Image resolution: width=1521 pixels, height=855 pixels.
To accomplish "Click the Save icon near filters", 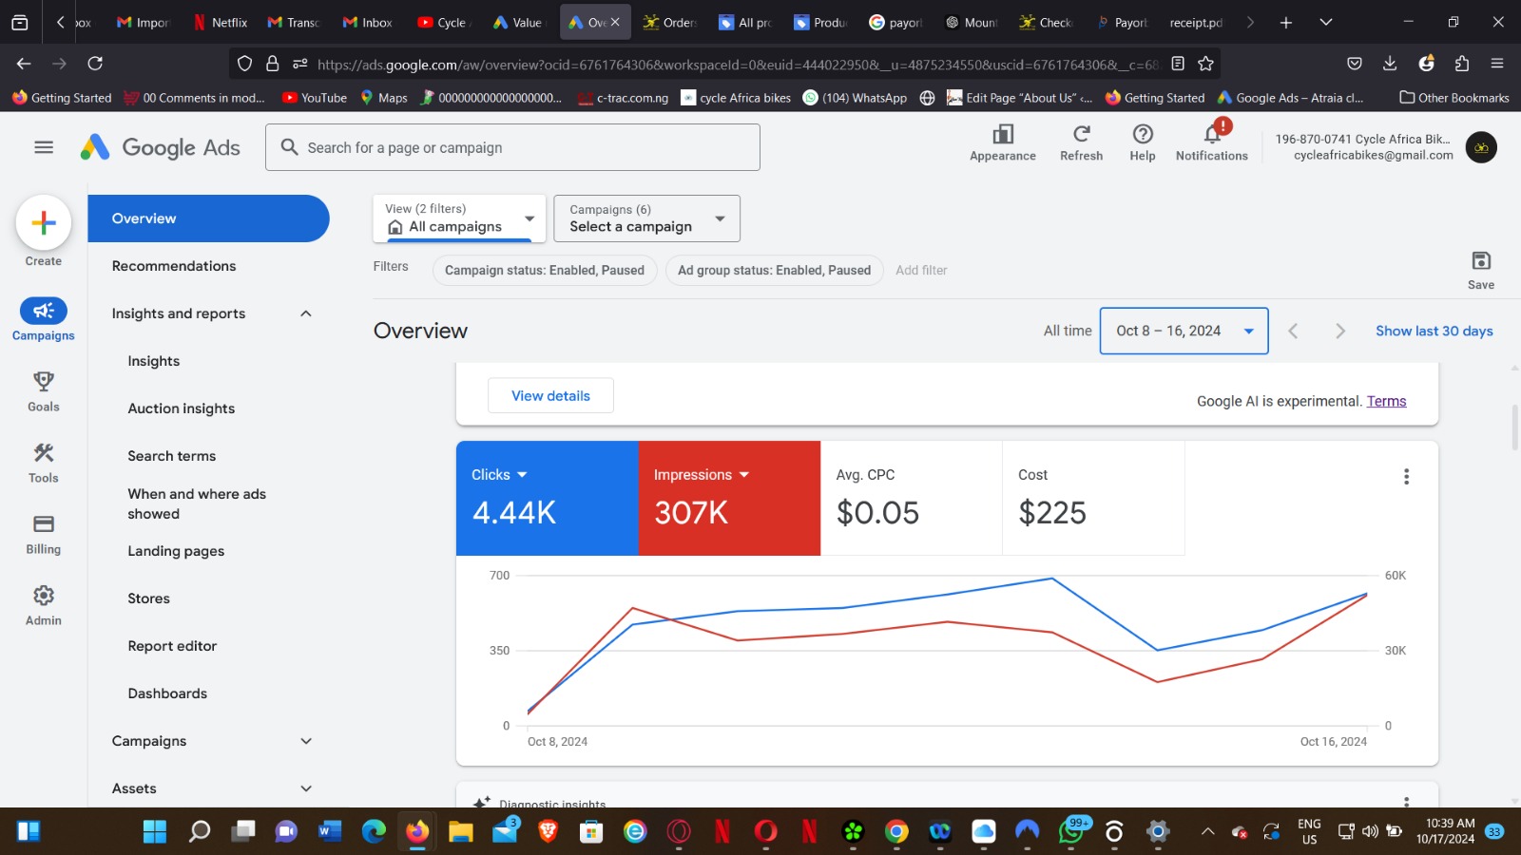I will [1481, 261].
